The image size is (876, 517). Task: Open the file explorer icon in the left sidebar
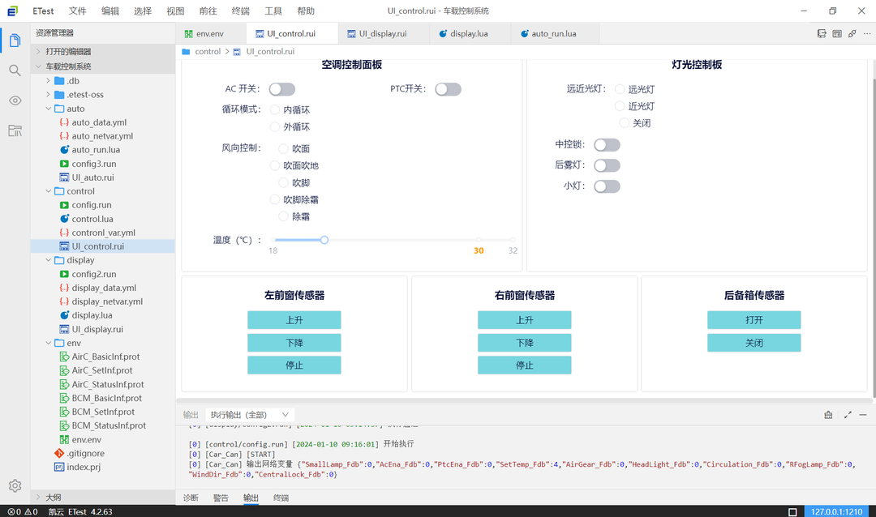[x=13, y=38]
